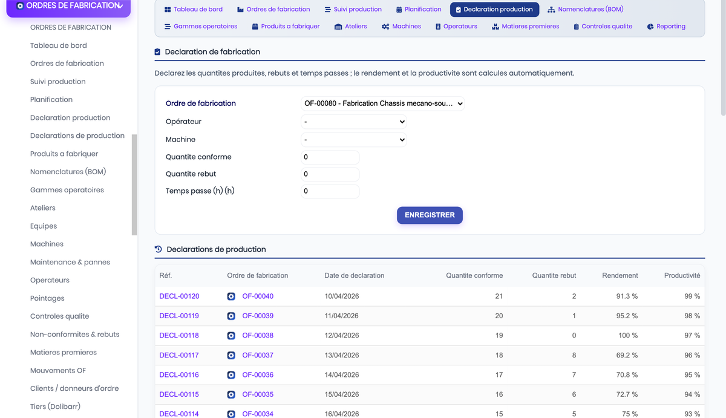Click the sidebar vertical scrollbar
Viewport: 726px width, 418px height.
(x=134, y=185)
